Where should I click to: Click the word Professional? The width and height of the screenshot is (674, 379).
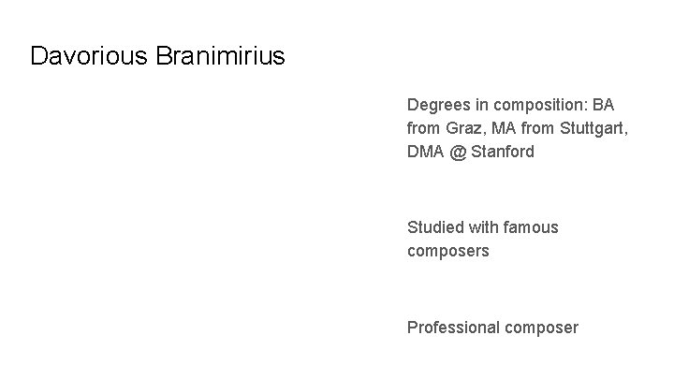tap(453, 328)
